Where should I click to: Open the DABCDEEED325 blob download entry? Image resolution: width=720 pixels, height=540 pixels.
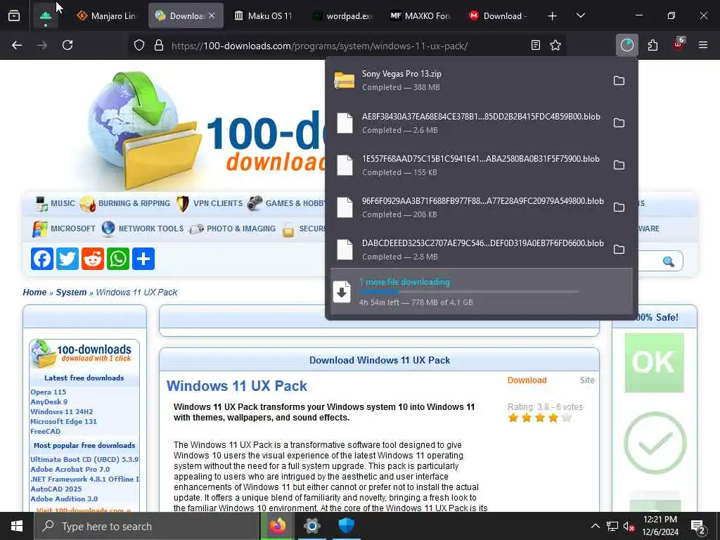(x=467, y=250)
